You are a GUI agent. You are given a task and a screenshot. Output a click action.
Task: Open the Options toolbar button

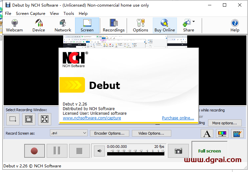pyautogui.click(x=141, y=25)
